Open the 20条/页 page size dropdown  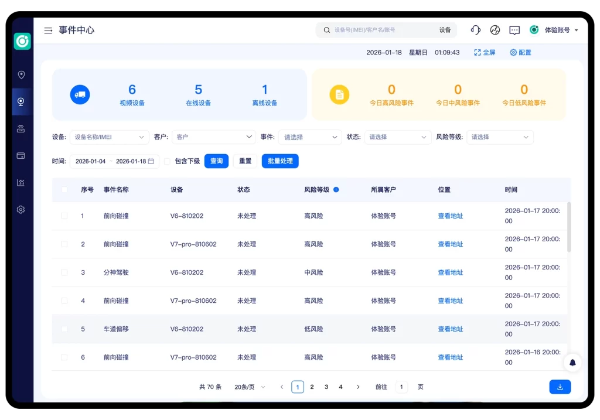tap(250, 387)
